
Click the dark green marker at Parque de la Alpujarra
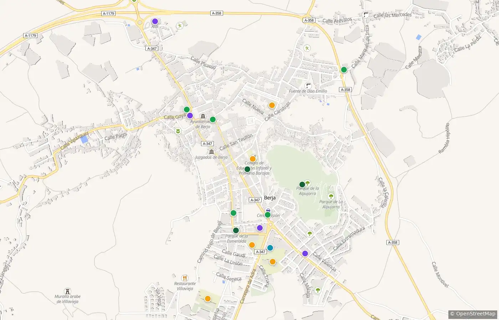coord(302,185)
